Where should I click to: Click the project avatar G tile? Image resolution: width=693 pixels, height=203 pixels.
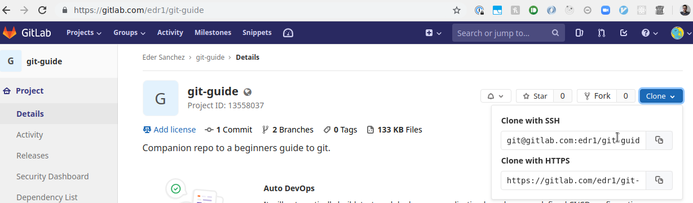click(161, 98)
